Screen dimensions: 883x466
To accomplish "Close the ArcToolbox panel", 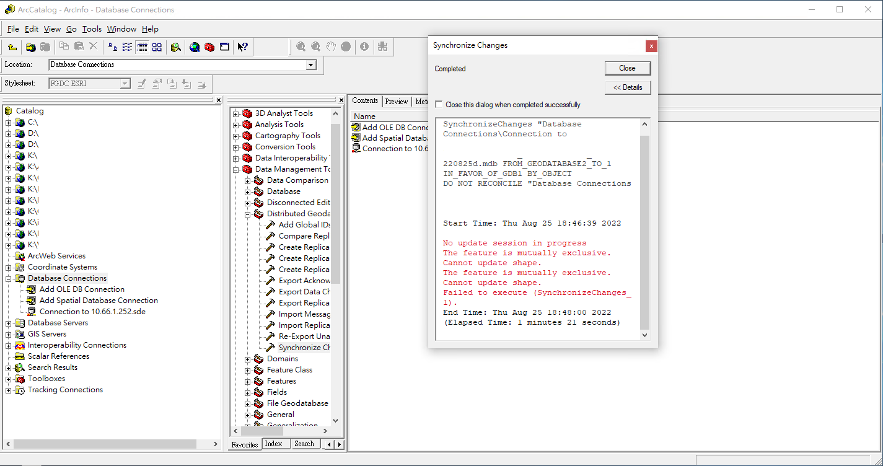I will [341, 100].
